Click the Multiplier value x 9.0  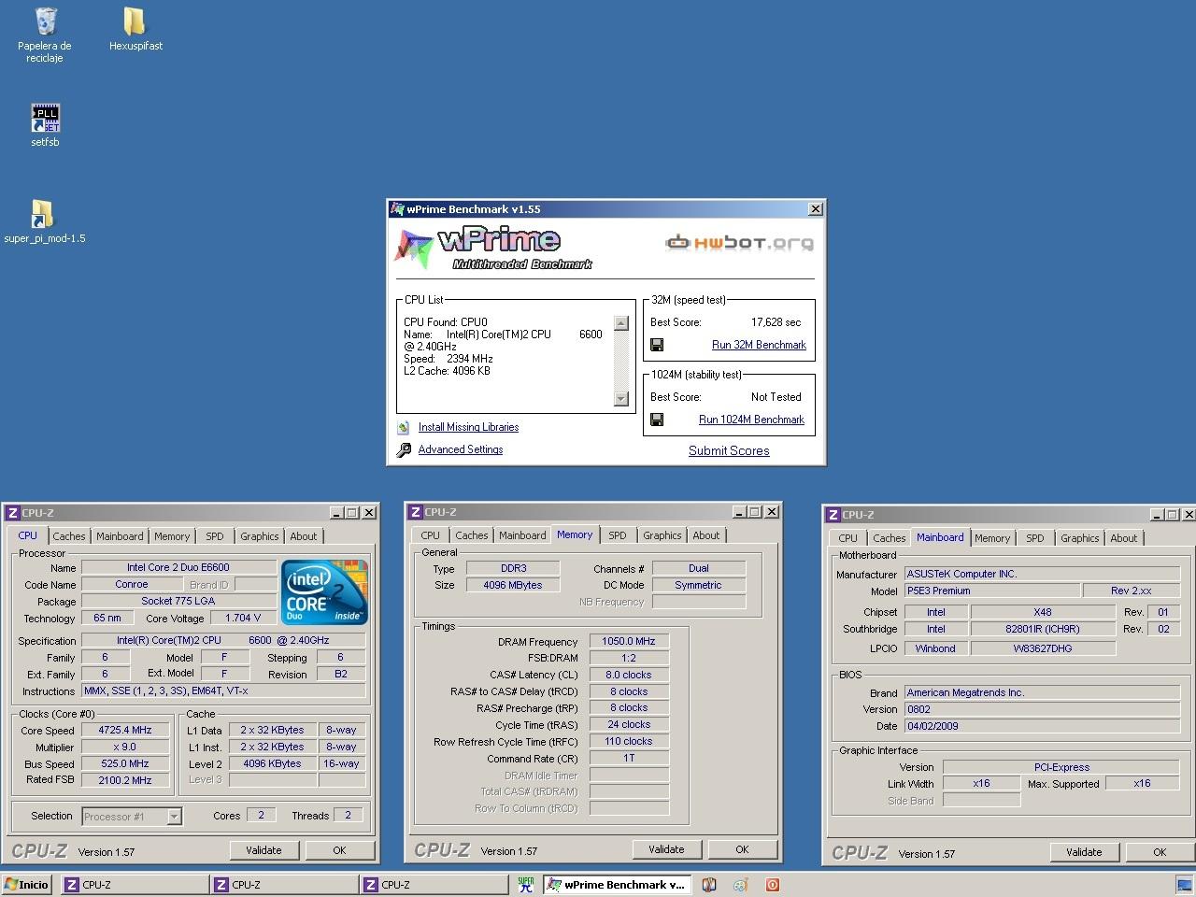click(125, 747)
